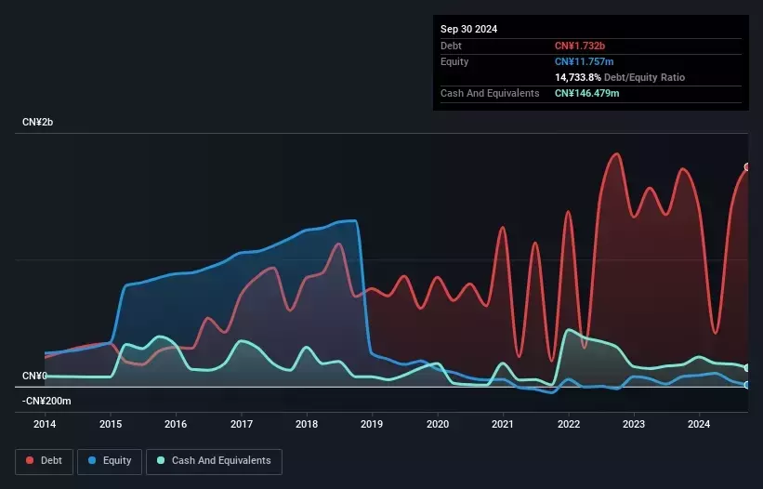Click the red Debt endpoint marker on chart
This screenshot has width=763, height=489.
747,167
